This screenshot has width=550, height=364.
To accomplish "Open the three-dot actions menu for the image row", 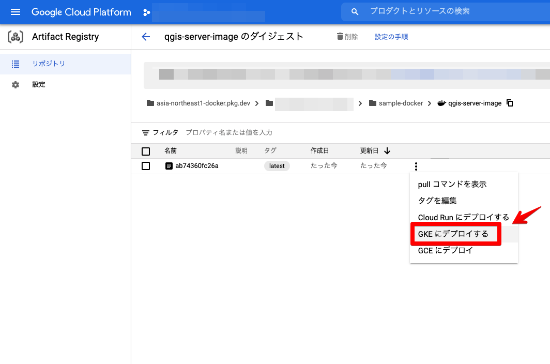I will tap(416, 165).
